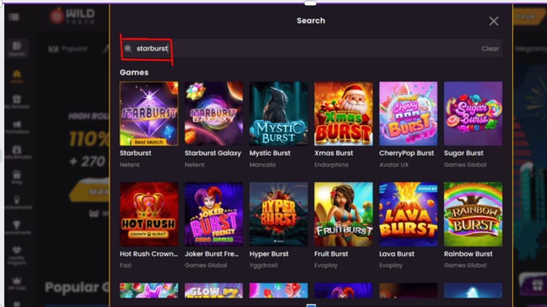547x307 pixels.
Task: Open the Shop icon in sidebar
Action: coord(17,177)
